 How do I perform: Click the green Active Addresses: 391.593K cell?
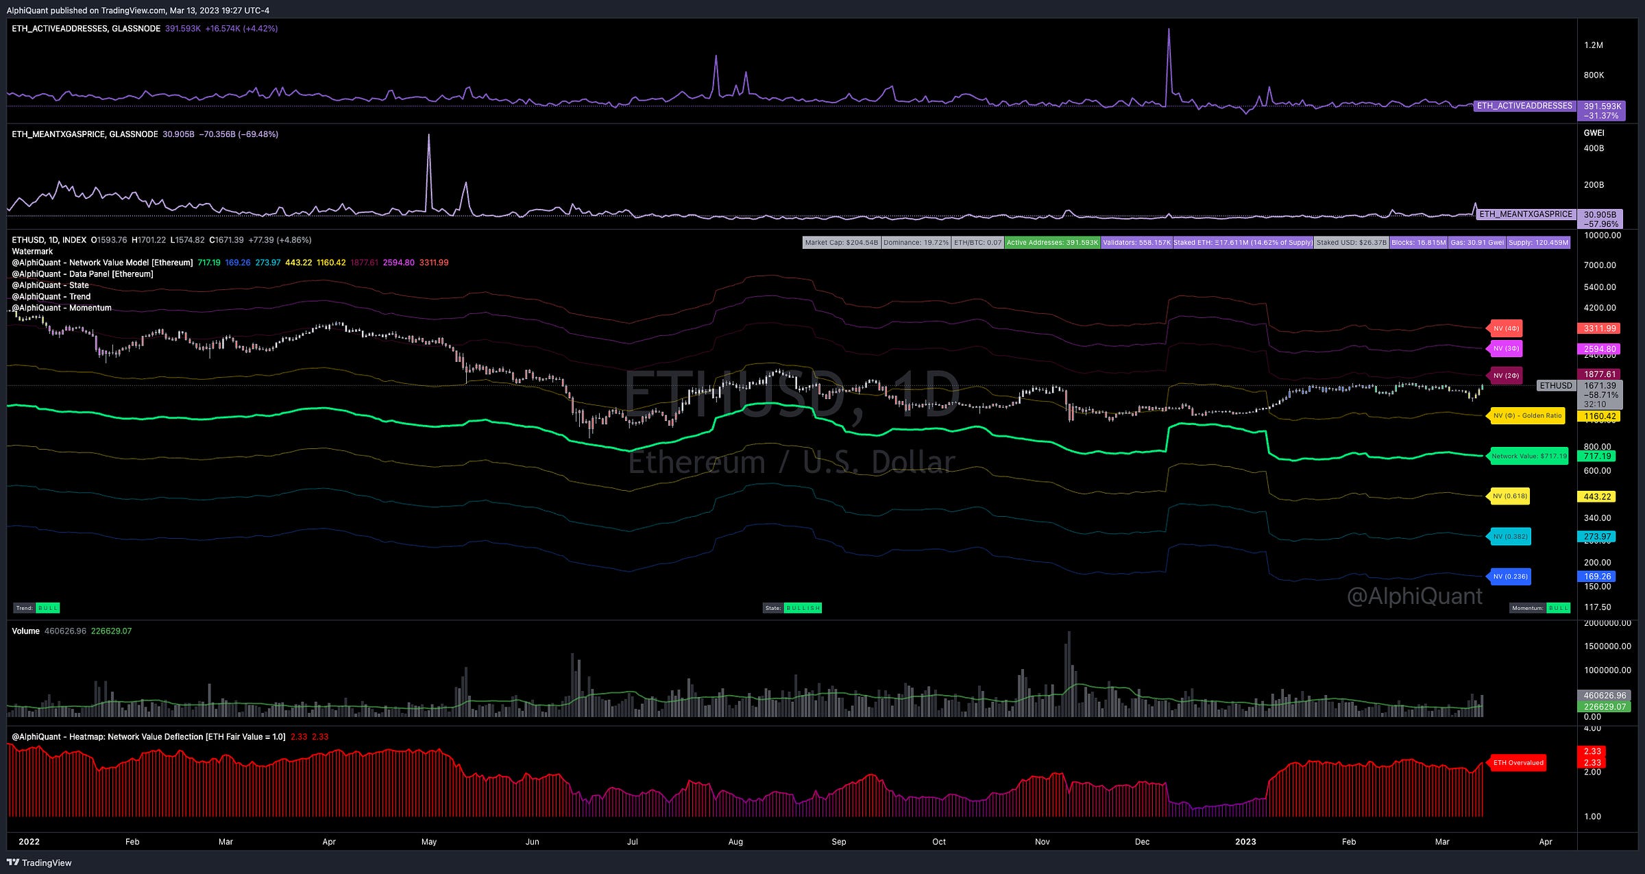[x=1053, y=243]
